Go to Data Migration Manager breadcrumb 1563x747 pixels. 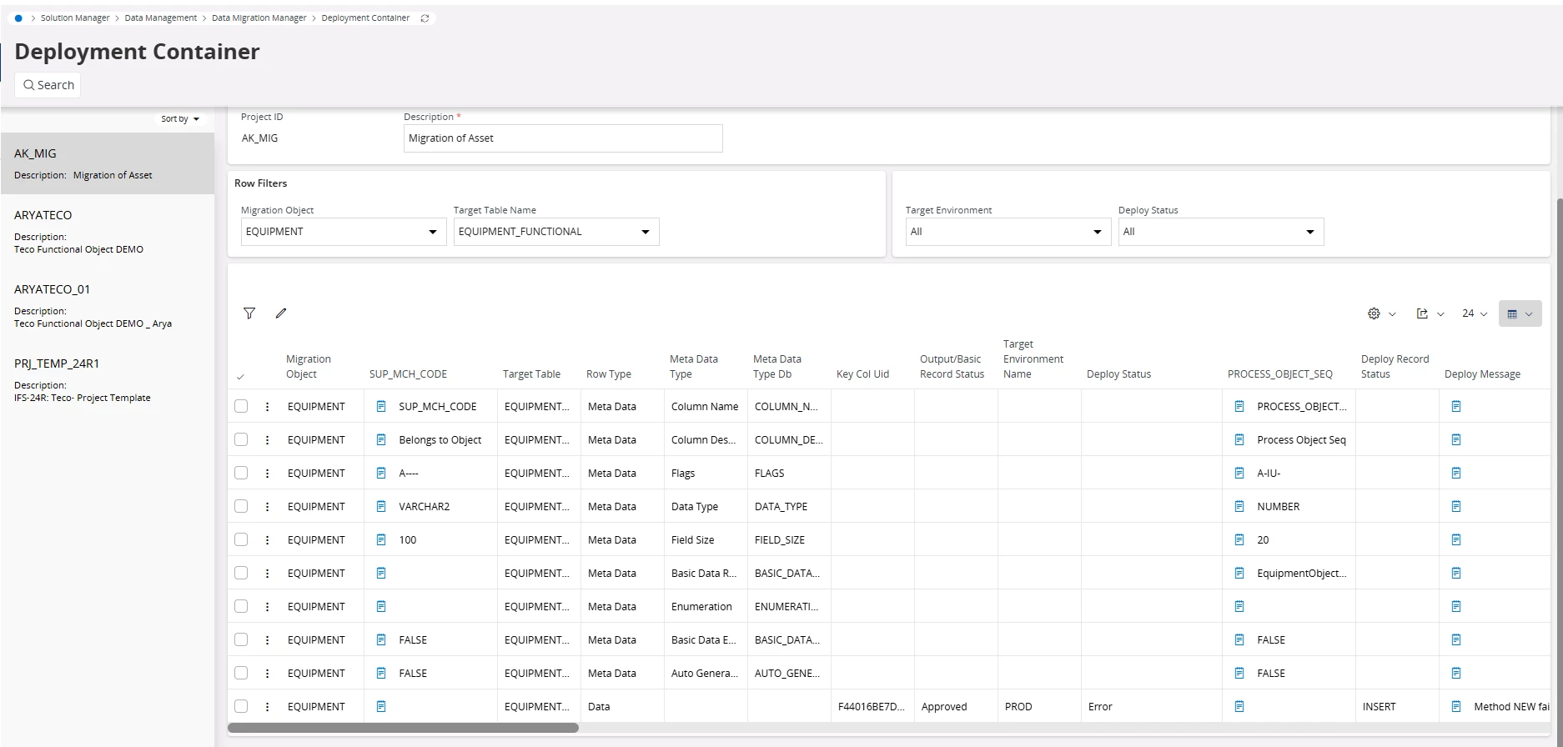click(x=259, y=18)
